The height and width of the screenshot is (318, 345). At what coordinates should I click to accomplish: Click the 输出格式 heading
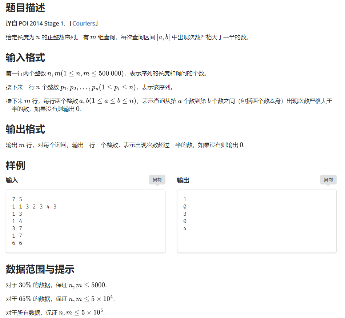(25, 130)
